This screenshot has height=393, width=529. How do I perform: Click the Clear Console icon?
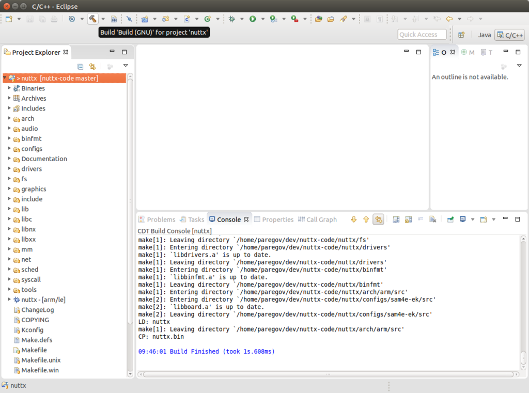click(x=433, y=219)
